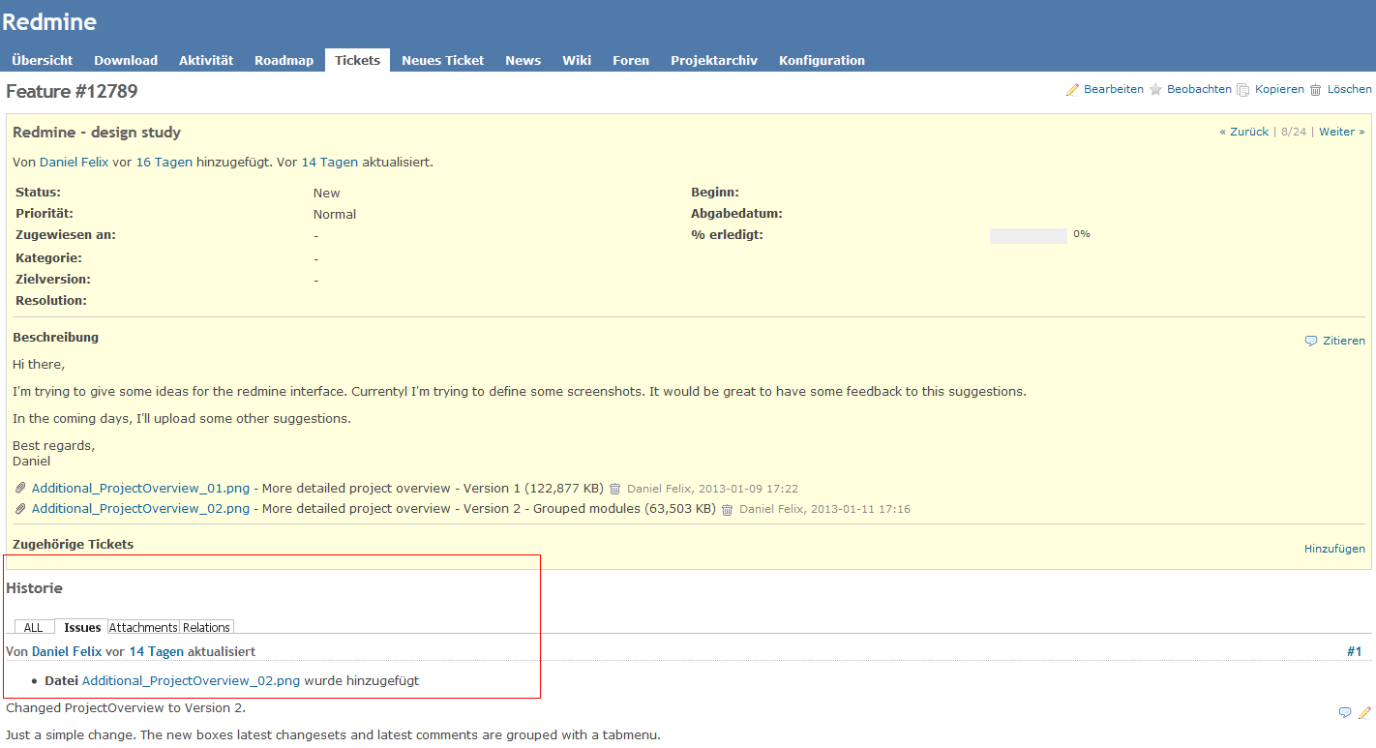Switch to the Wiki tab
Viewport: 1376px width, 748px height.
tap(577, 60)
